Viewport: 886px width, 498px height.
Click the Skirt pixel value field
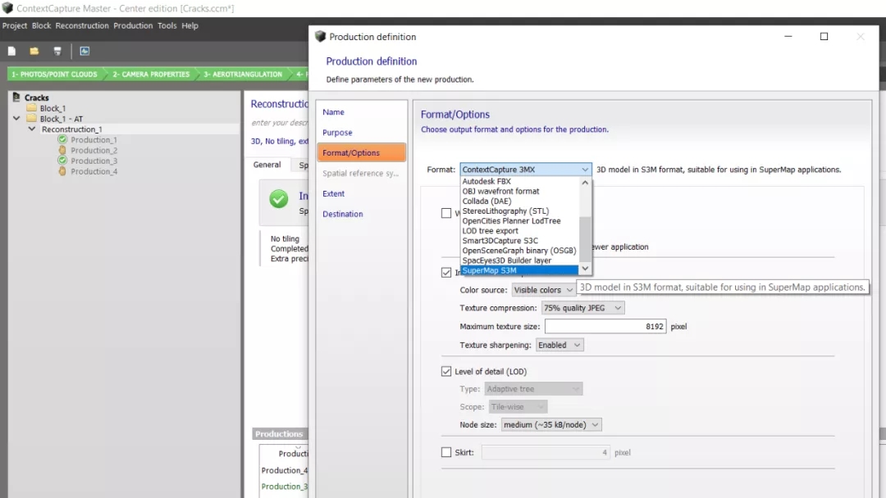tap(546, 452)
